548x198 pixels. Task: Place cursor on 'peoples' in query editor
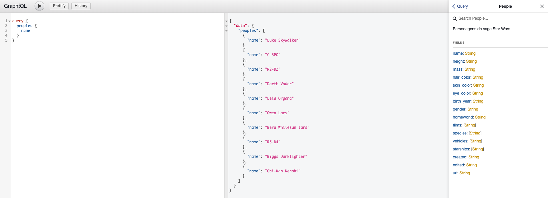[x=24, y=26]
